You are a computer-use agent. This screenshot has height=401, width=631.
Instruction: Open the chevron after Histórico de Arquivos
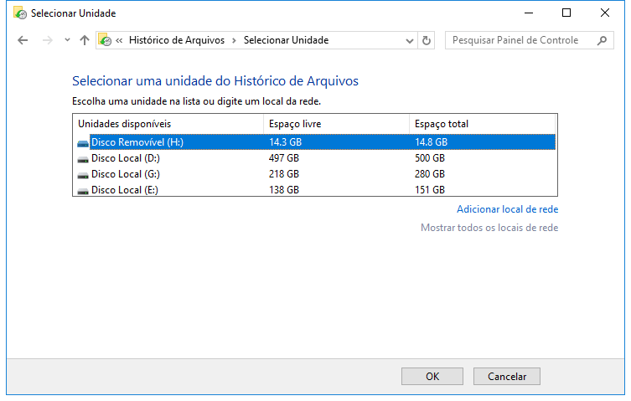coord(234,41)
